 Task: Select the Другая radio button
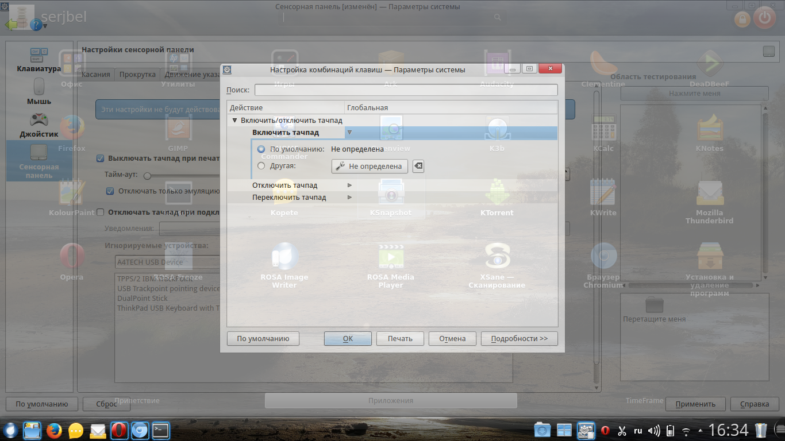coord(261,165)
